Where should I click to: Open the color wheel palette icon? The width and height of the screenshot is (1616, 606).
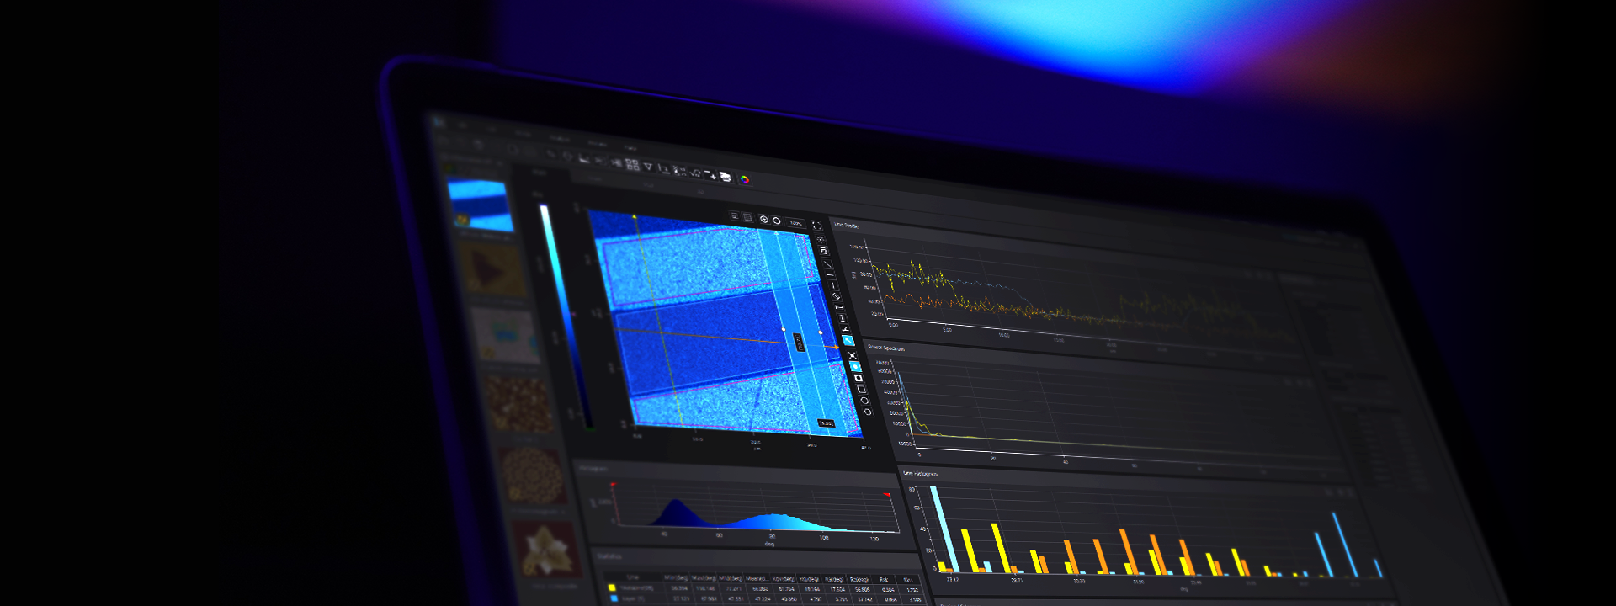[745, 179]
